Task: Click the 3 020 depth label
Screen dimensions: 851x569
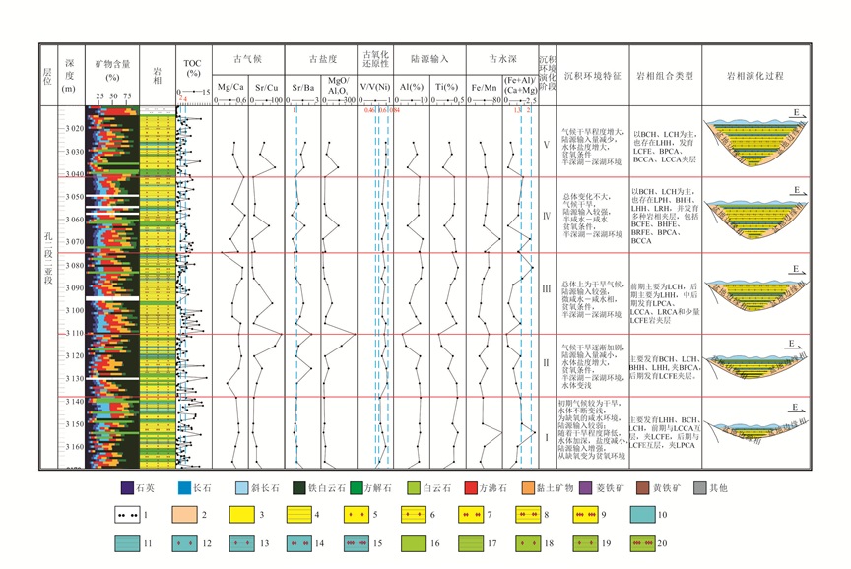Action: tap(75, 129)
